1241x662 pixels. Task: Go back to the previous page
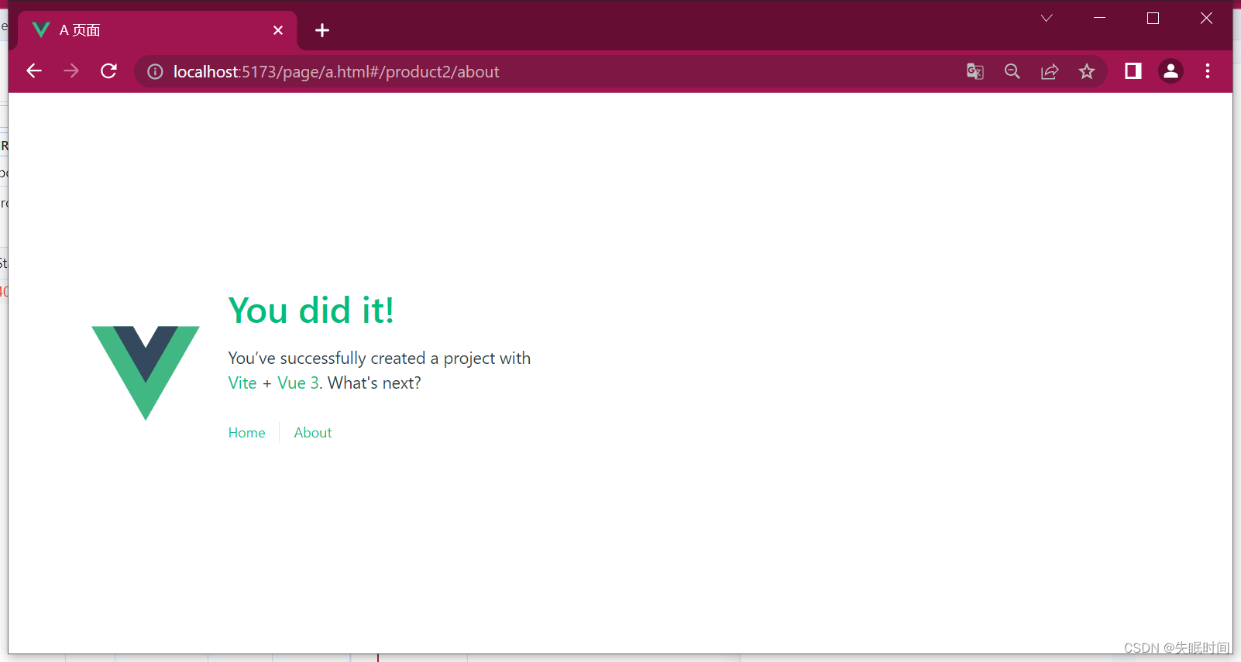click(34, 71)
